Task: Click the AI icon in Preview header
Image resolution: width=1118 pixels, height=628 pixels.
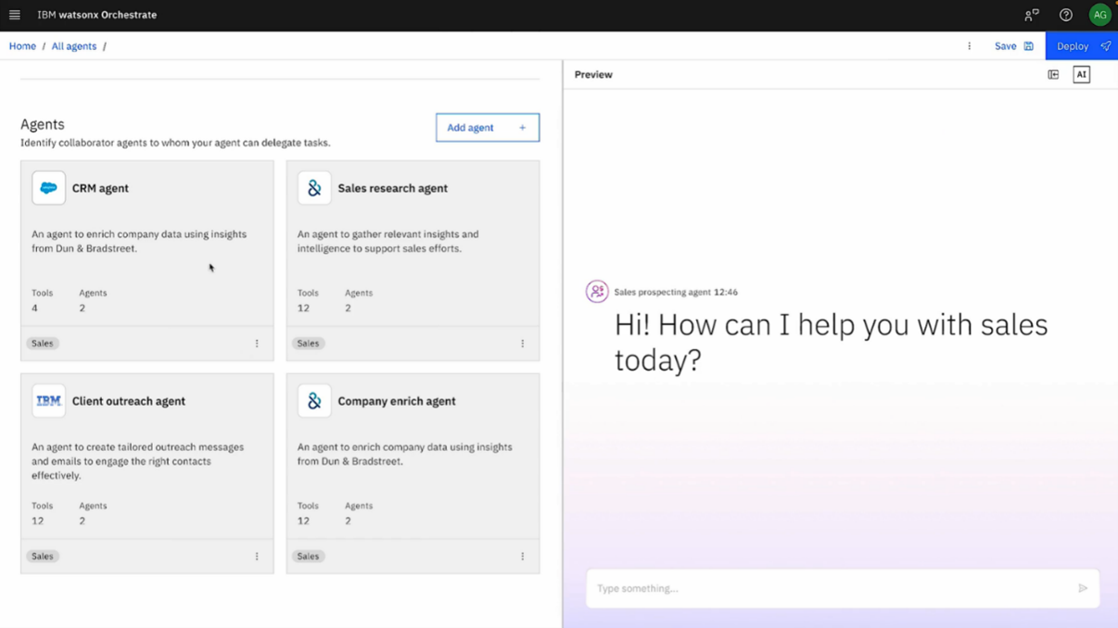Action: point(1081,75)
